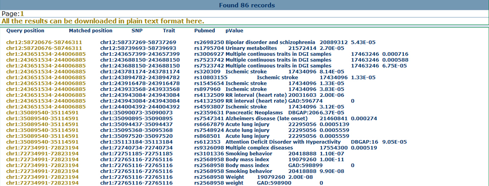The width and height of the screenshot is (489, 186).
Task: Select the Query position column header
Action: 25,31
